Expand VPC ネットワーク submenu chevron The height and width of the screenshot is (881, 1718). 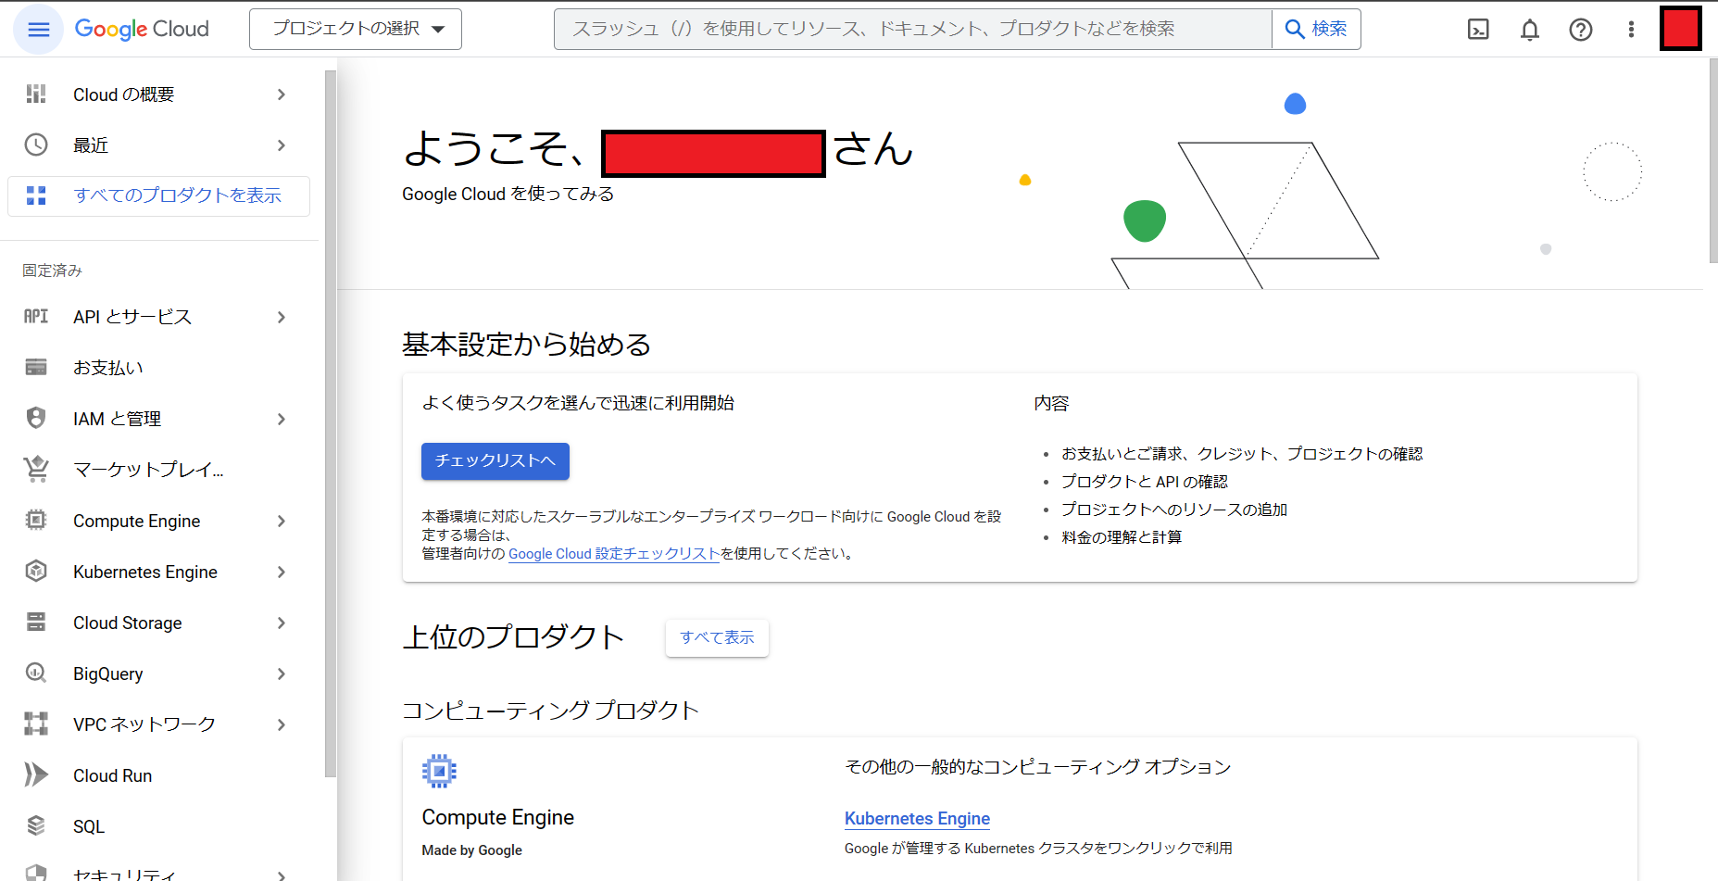pyautogui.click(x=282, y=724)
